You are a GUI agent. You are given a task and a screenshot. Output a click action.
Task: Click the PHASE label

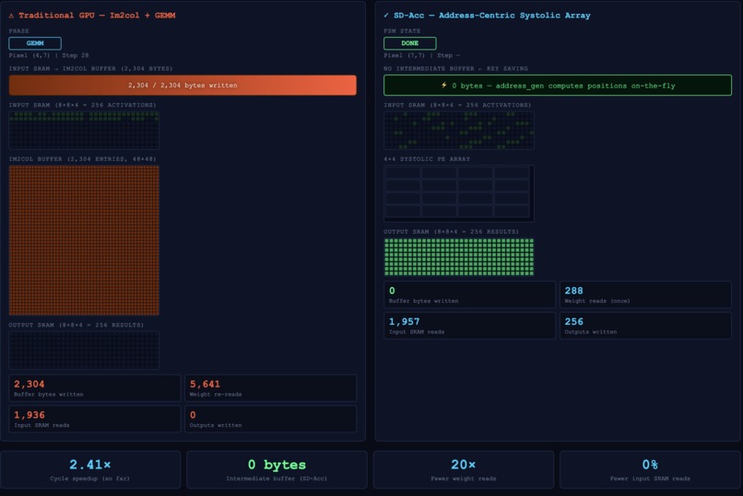click(x=19, y=30)
